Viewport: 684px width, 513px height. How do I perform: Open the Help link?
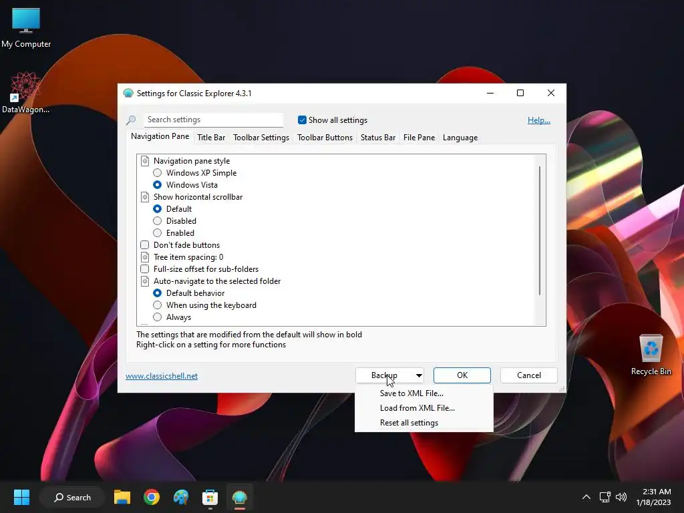(x=539, y=120)
